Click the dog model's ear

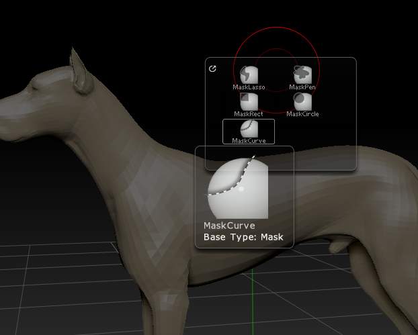pos(81,72)
